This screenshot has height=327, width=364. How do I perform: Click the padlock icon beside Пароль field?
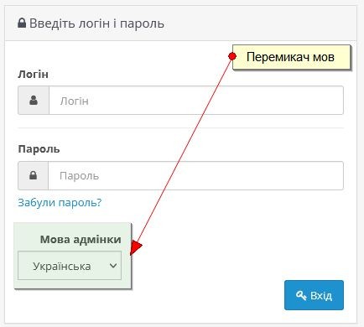(x=34, y=175)
